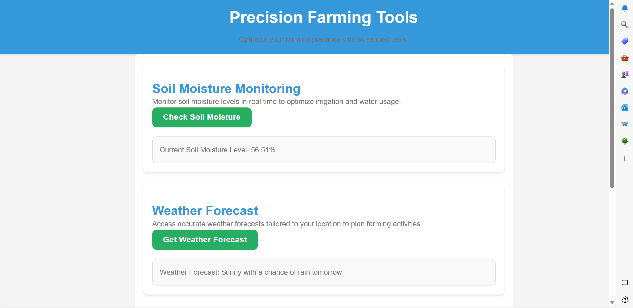The width and height of the screenshot is (633, 308).
Task: Open the Outlook sidebar icon
Action: pos(625,108)
